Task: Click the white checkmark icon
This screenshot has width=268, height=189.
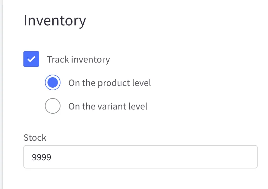Action: [x=31, y=59]
